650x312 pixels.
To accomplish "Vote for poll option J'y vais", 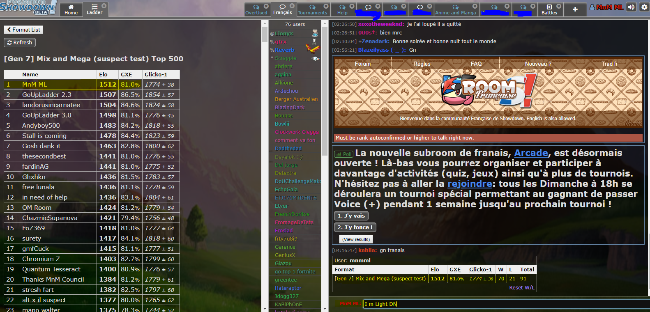I will click(x=351, y=216).
